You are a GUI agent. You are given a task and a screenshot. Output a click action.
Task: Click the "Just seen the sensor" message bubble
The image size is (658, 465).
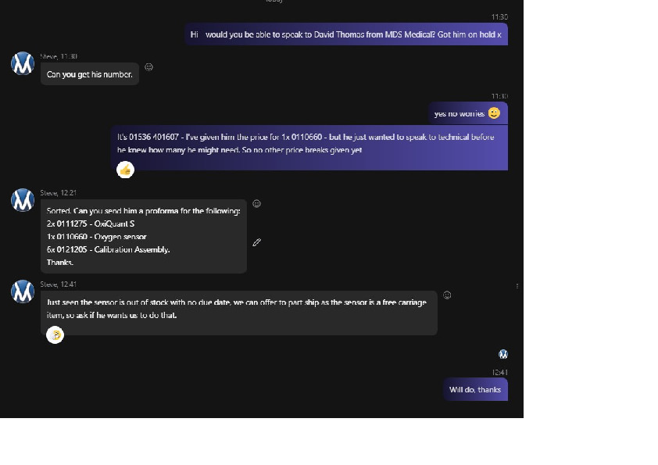238,309
